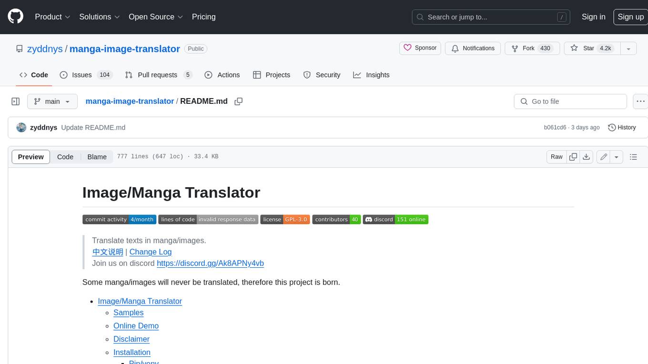The image size is (648, 364).
Task: Select the Code view
Action: [x=65, y=157]
